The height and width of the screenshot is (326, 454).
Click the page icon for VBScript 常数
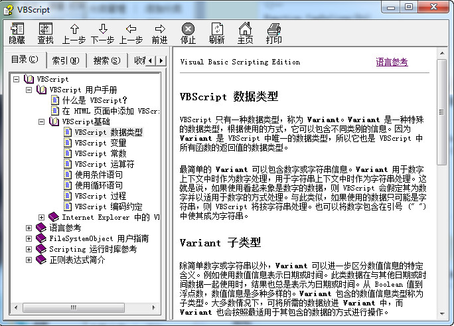68,153
